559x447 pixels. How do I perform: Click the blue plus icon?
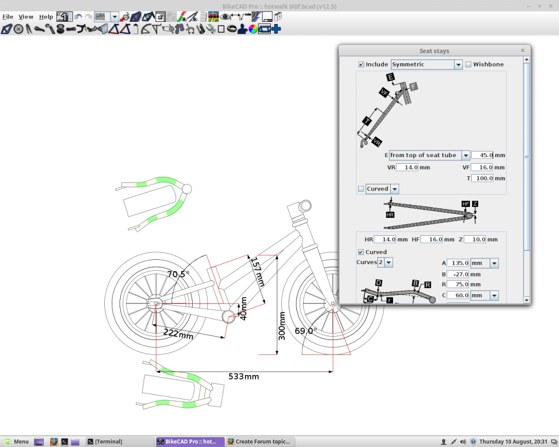276,29
